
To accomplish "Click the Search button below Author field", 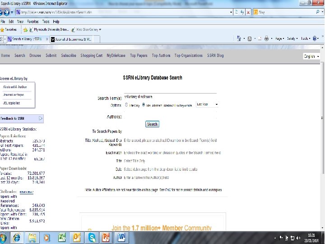I will pyautogui.click(x=152, y=124).
